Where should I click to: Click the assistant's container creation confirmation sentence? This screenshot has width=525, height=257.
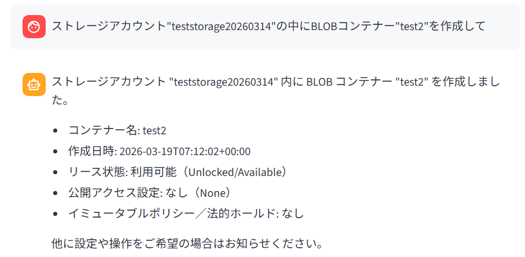tap(276, 82)
